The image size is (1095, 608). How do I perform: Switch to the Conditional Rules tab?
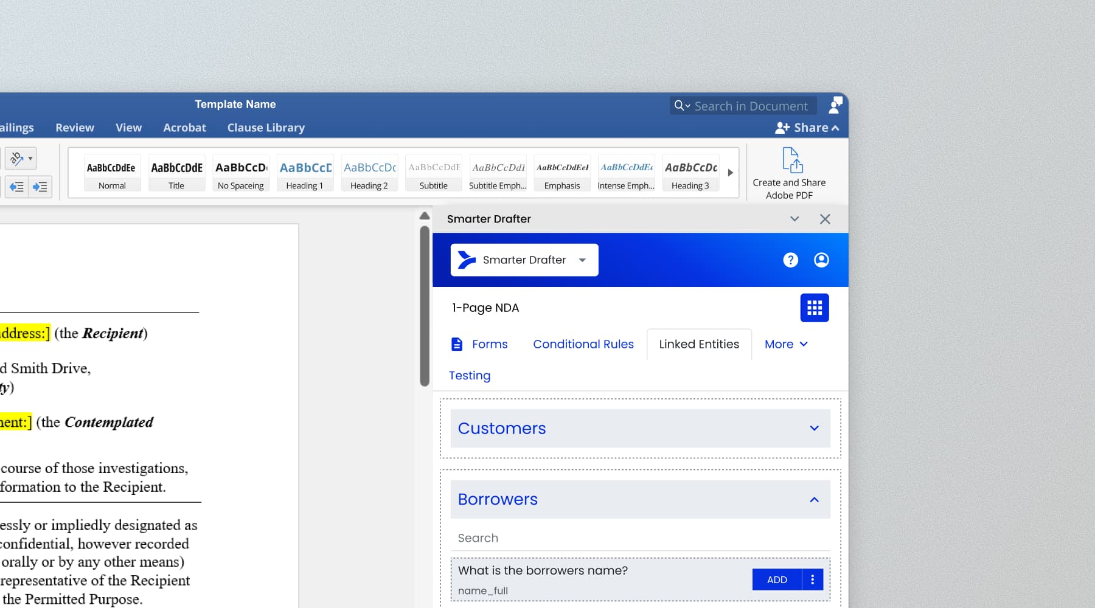pyautogui.click(x=583, y=344)
